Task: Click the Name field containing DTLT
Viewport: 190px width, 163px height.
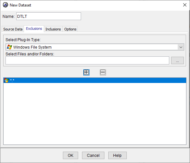Action: pyautogui.click(x=49, y=16)
